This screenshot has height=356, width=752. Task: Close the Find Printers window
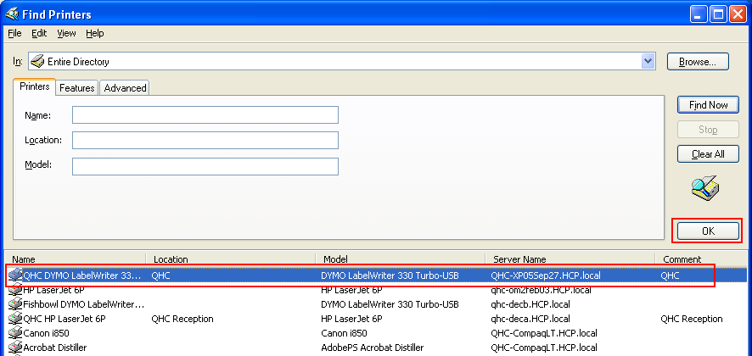pos(738,14)
